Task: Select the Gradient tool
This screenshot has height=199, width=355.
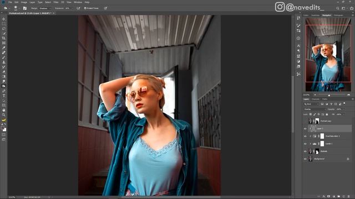Action: [4, 76]
